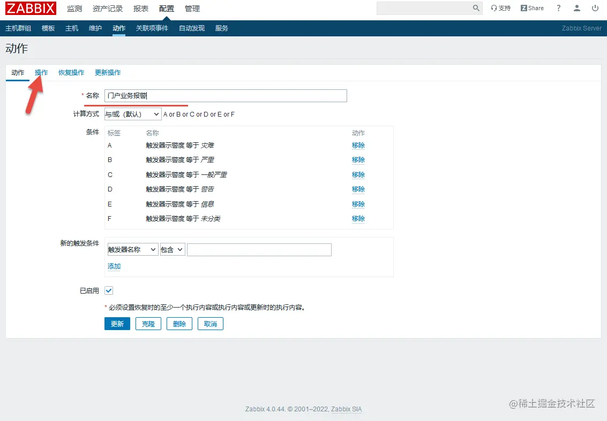This screenshot has height=421, width=607.
Task: Open the 触发器名称 condition type dropdown
Action: click(133, 249)
